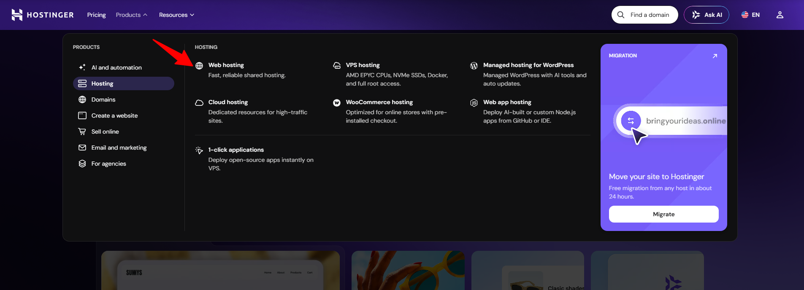Open Managed hosting for WordPress link
This screenshot has height=290, width=804.
click(528, 65)
